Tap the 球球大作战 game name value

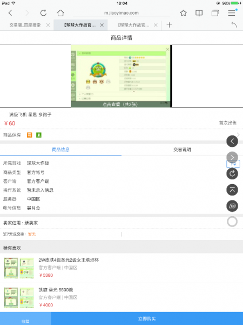pos(38,164)
